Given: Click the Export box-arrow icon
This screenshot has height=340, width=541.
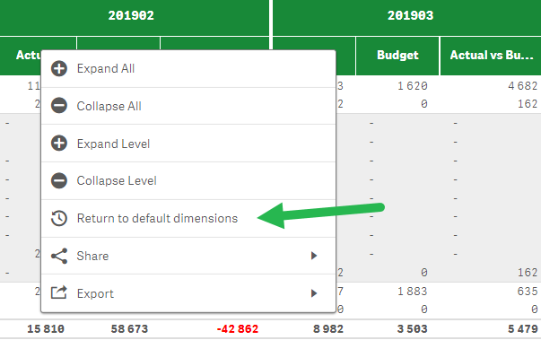Looking at the screenshot, I should [x=59, y=292].
